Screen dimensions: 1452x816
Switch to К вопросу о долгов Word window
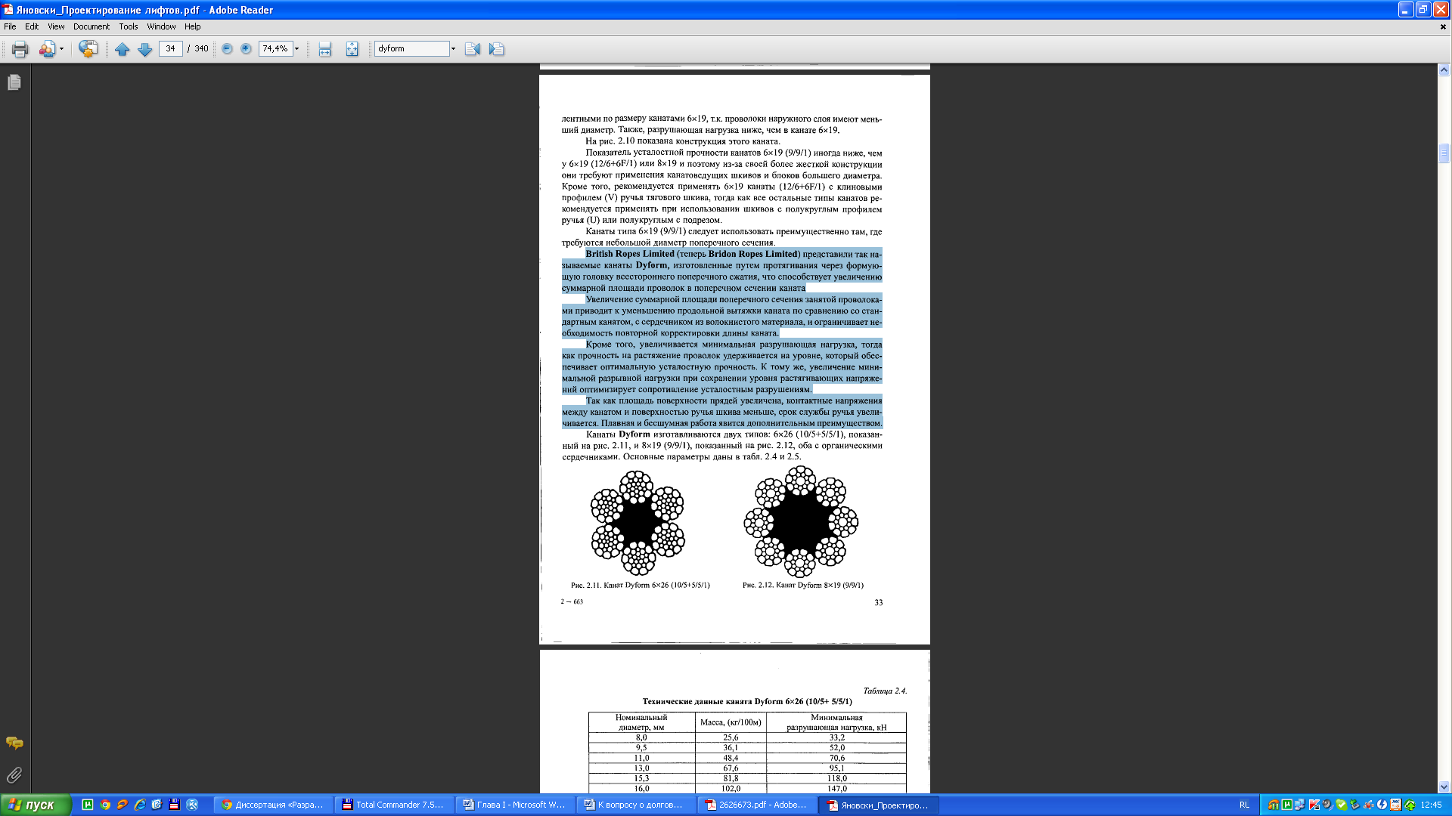click(637, 805)
